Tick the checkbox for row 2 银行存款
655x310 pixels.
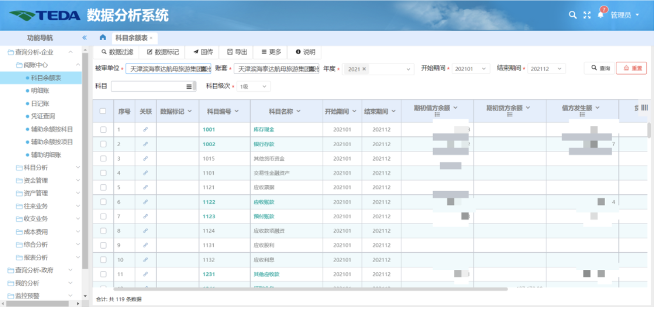(103, 144)
